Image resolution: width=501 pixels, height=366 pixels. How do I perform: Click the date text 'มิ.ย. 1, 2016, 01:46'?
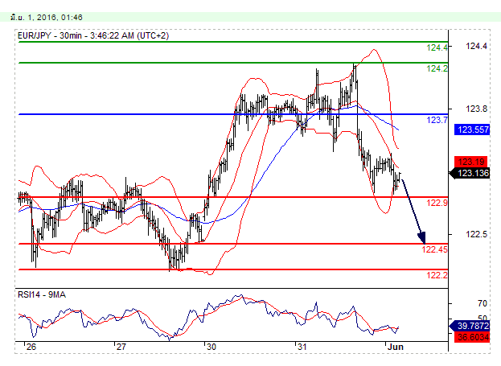47,17
